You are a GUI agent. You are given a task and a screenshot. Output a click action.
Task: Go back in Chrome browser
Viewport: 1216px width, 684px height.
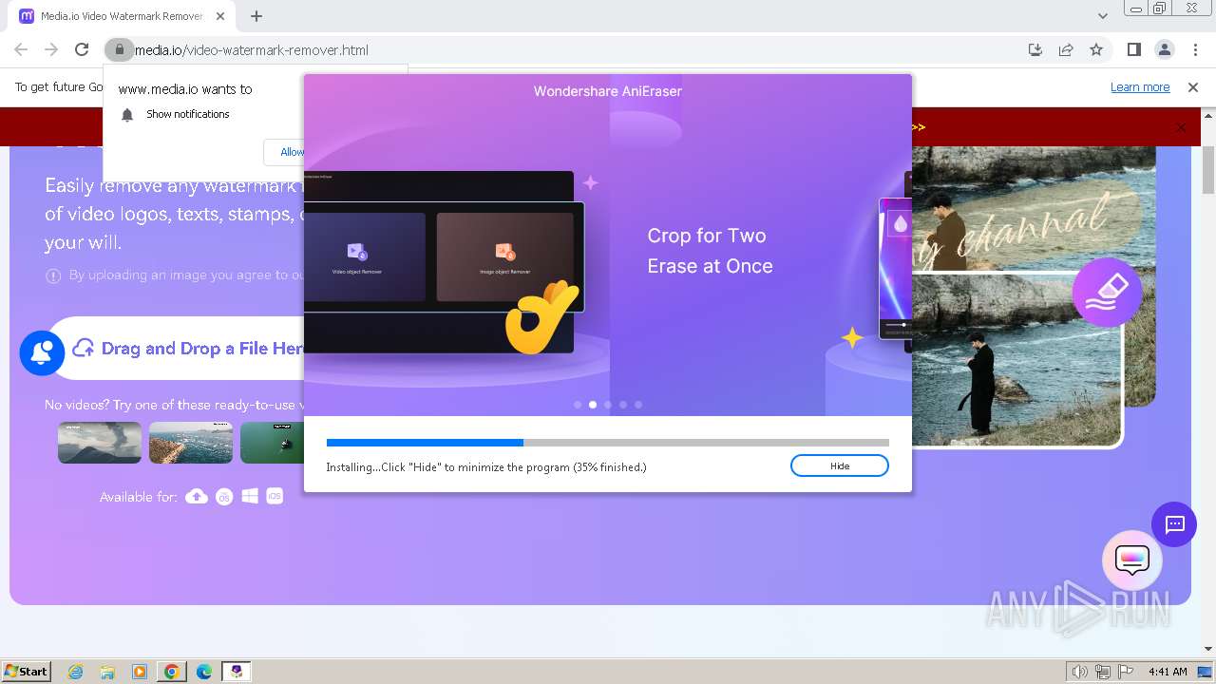[21, 49]
